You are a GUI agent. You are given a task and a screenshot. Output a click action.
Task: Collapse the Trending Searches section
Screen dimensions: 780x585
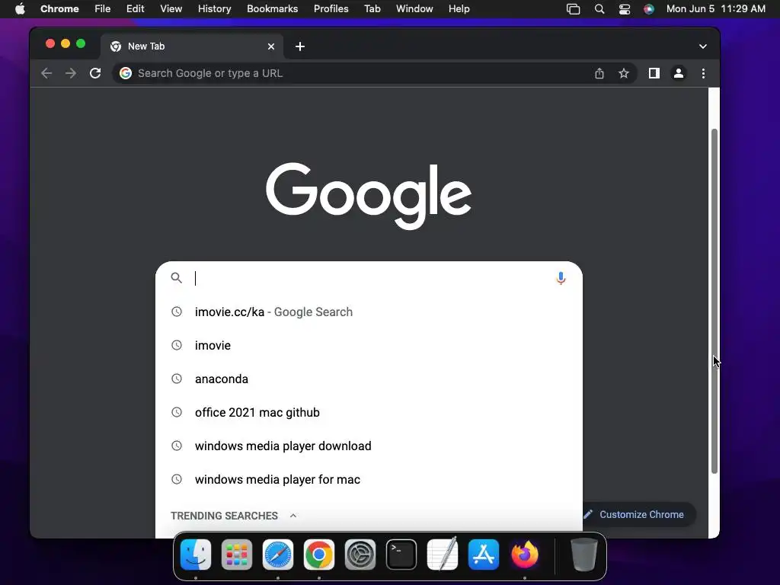tap(293, 516)
